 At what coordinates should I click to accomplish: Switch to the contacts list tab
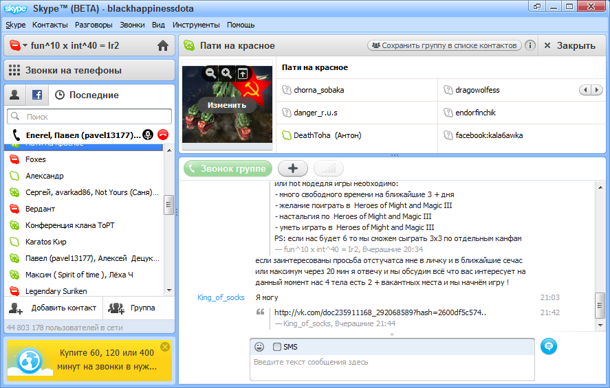pos(14,95)
